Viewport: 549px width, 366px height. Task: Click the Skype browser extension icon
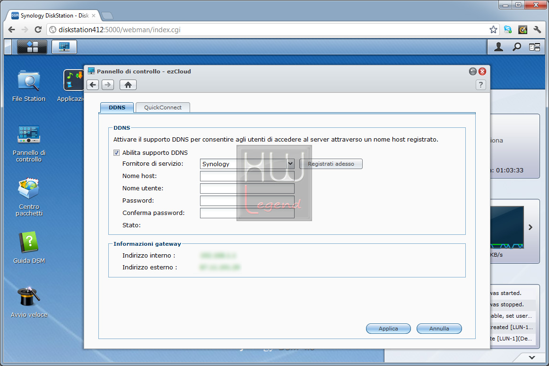click(x=508, y=30)
